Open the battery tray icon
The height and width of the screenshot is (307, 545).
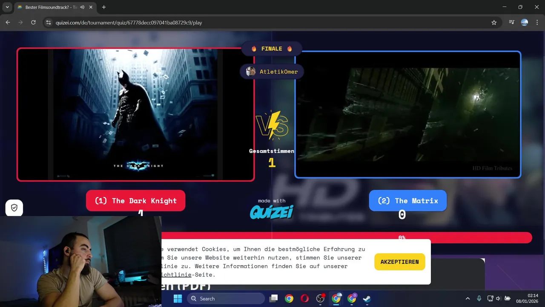pos(508,298)
